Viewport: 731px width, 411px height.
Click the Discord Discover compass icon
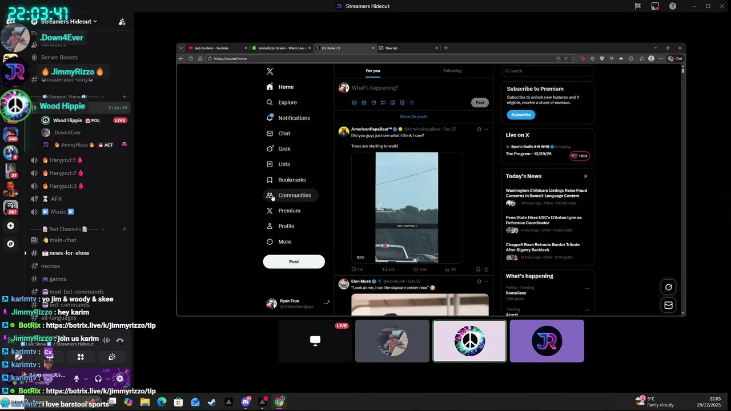coord(10,244)
